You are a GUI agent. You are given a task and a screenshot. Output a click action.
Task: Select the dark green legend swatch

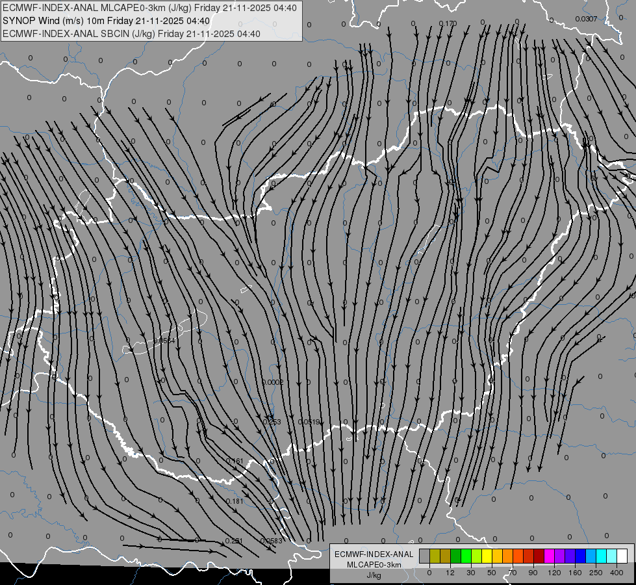456,556
